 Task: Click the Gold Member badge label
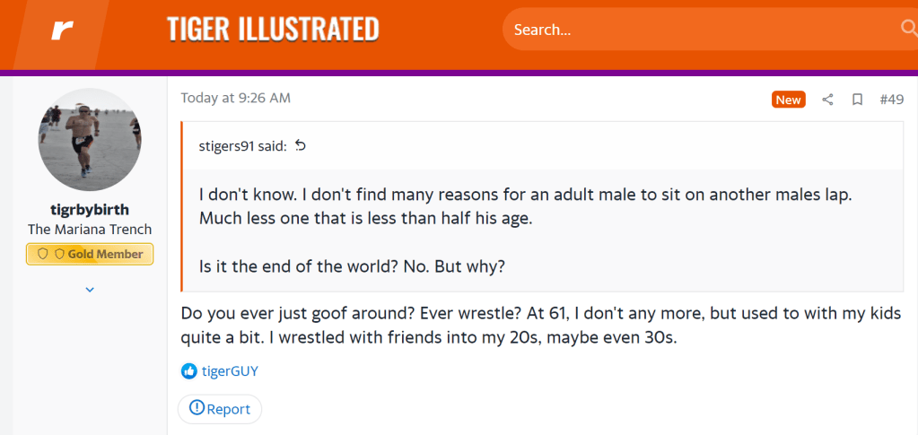click(x=105, y=254)
